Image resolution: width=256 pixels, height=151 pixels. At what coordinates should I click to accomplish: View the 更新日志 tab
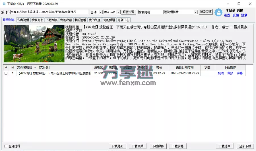(x=123, y=20)
